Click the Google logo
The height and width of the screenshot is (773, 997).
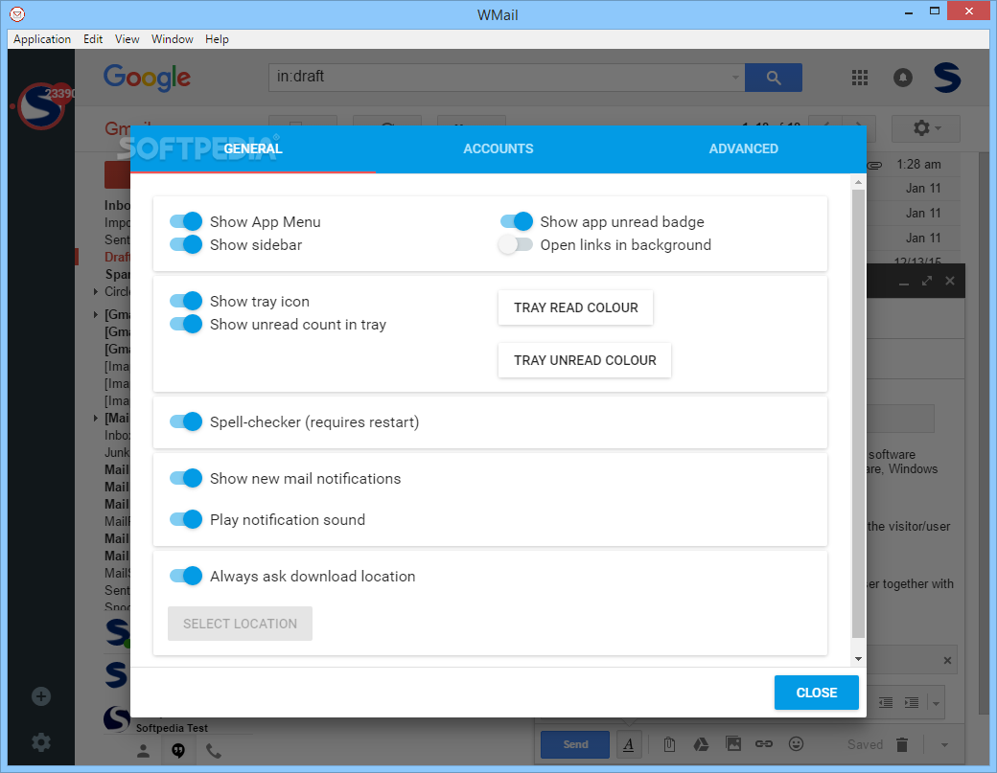point(147,78)
